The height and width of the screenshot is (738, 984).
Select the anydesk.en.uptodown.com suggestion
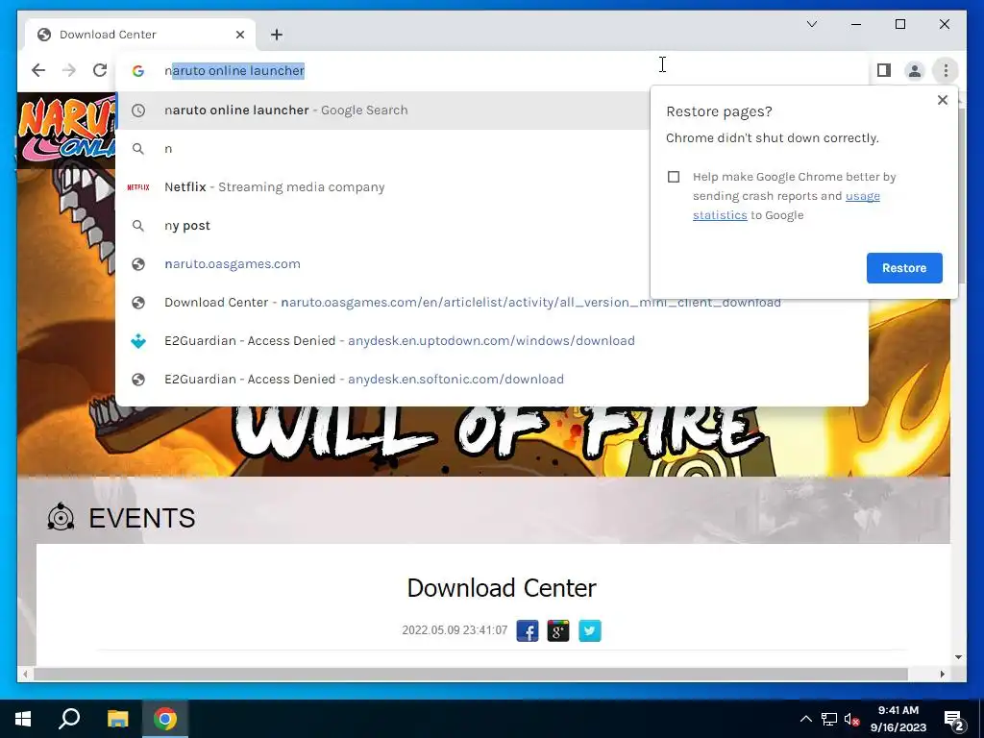[492, 341]
